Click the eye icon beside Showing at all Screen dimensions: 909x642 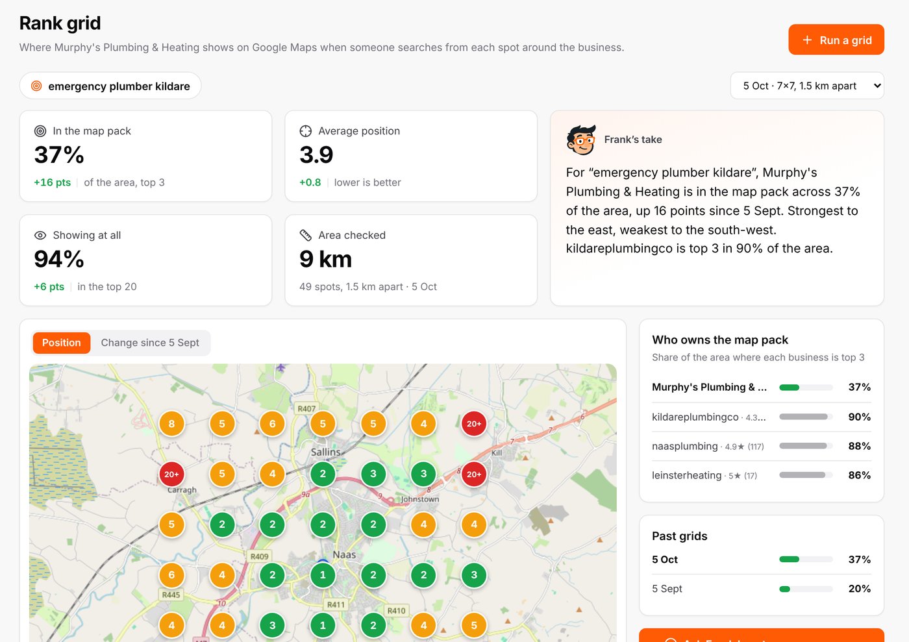(40, 236)
